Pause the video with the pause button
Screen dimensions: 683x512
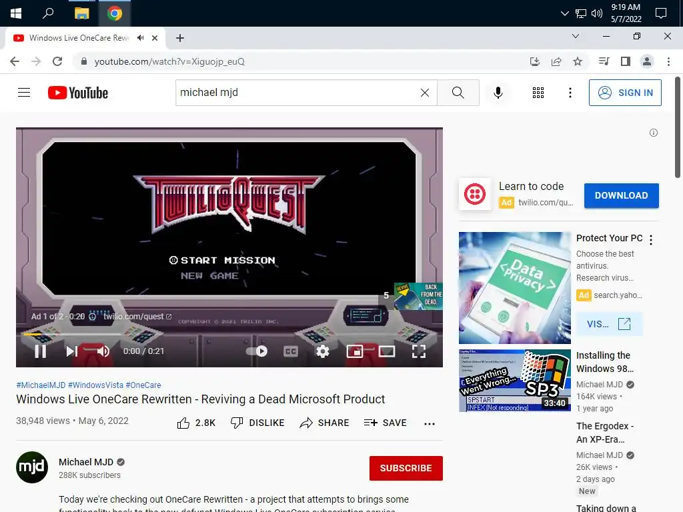[x=41, y=351]
